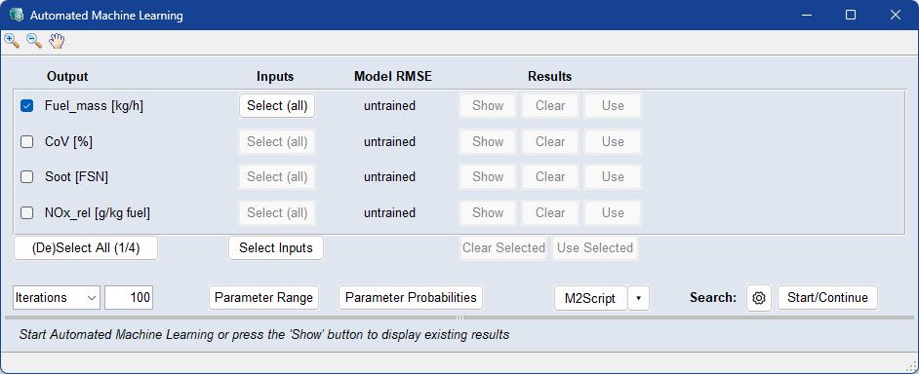
Task: Click the iterations value field
Action: pyautogui.click(x=129, y=298)
